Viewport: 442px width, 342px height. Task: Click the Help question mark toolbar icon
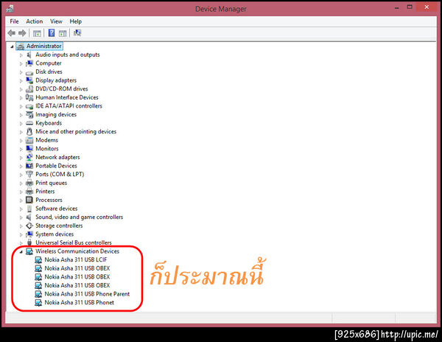tap(52, 33)
